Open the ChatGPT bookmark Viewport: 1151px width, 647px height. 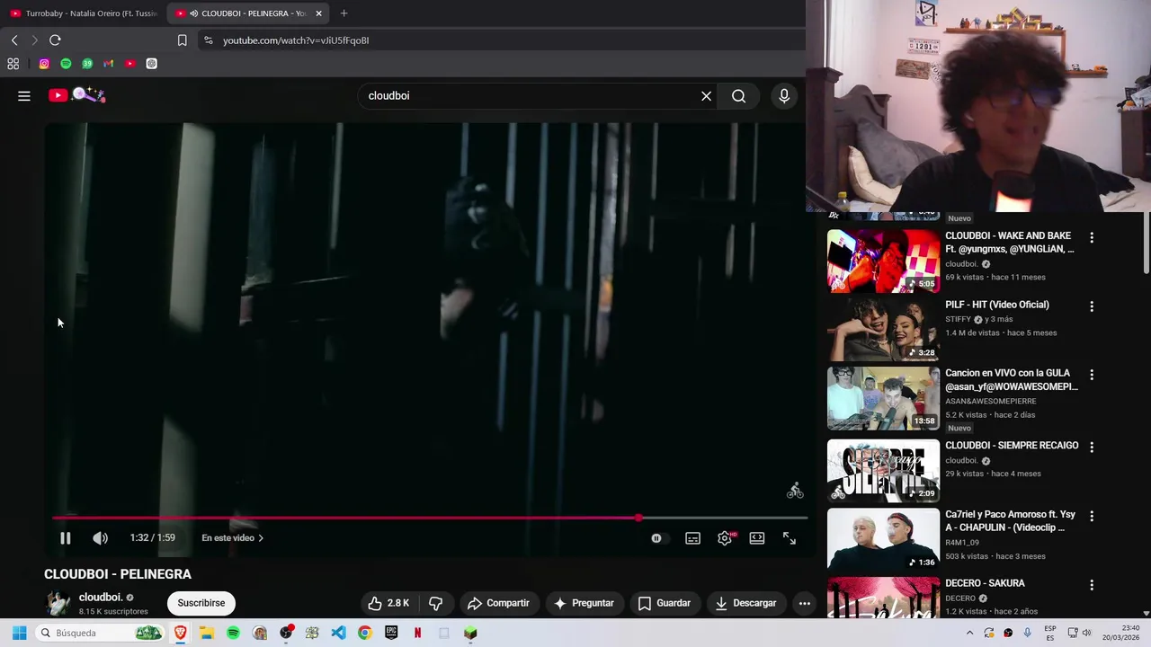pos(152,64)
